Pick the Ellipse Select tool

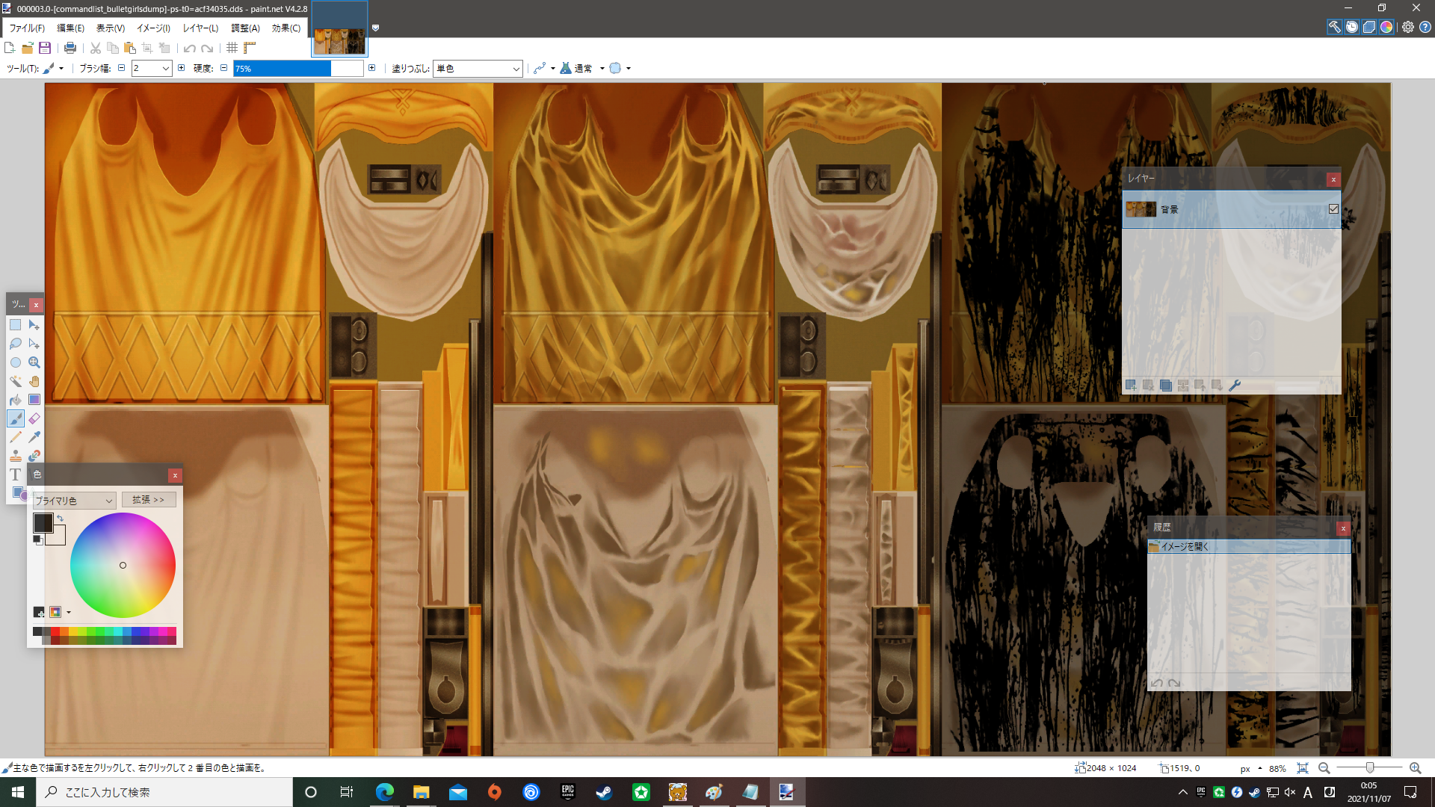coord(15,362)
